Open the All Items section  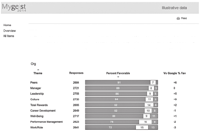point(9,36)
